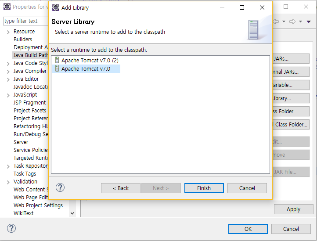Click OK in the Properties window
Viewport: 317px width, 241px height.
[x=248, y=229]
